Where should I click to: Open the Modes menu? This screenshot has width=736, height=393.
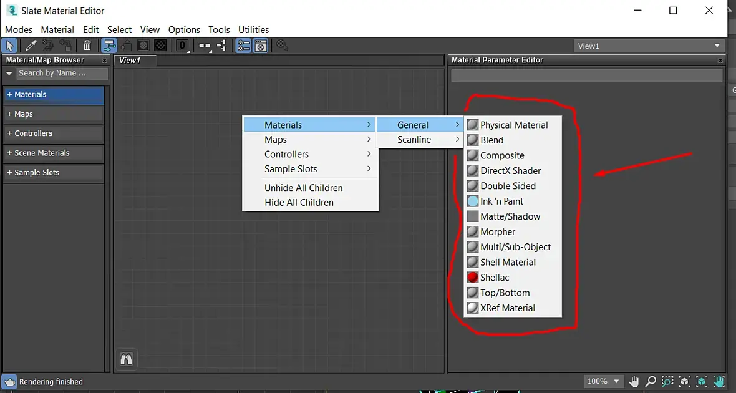[x=19, y=29]
